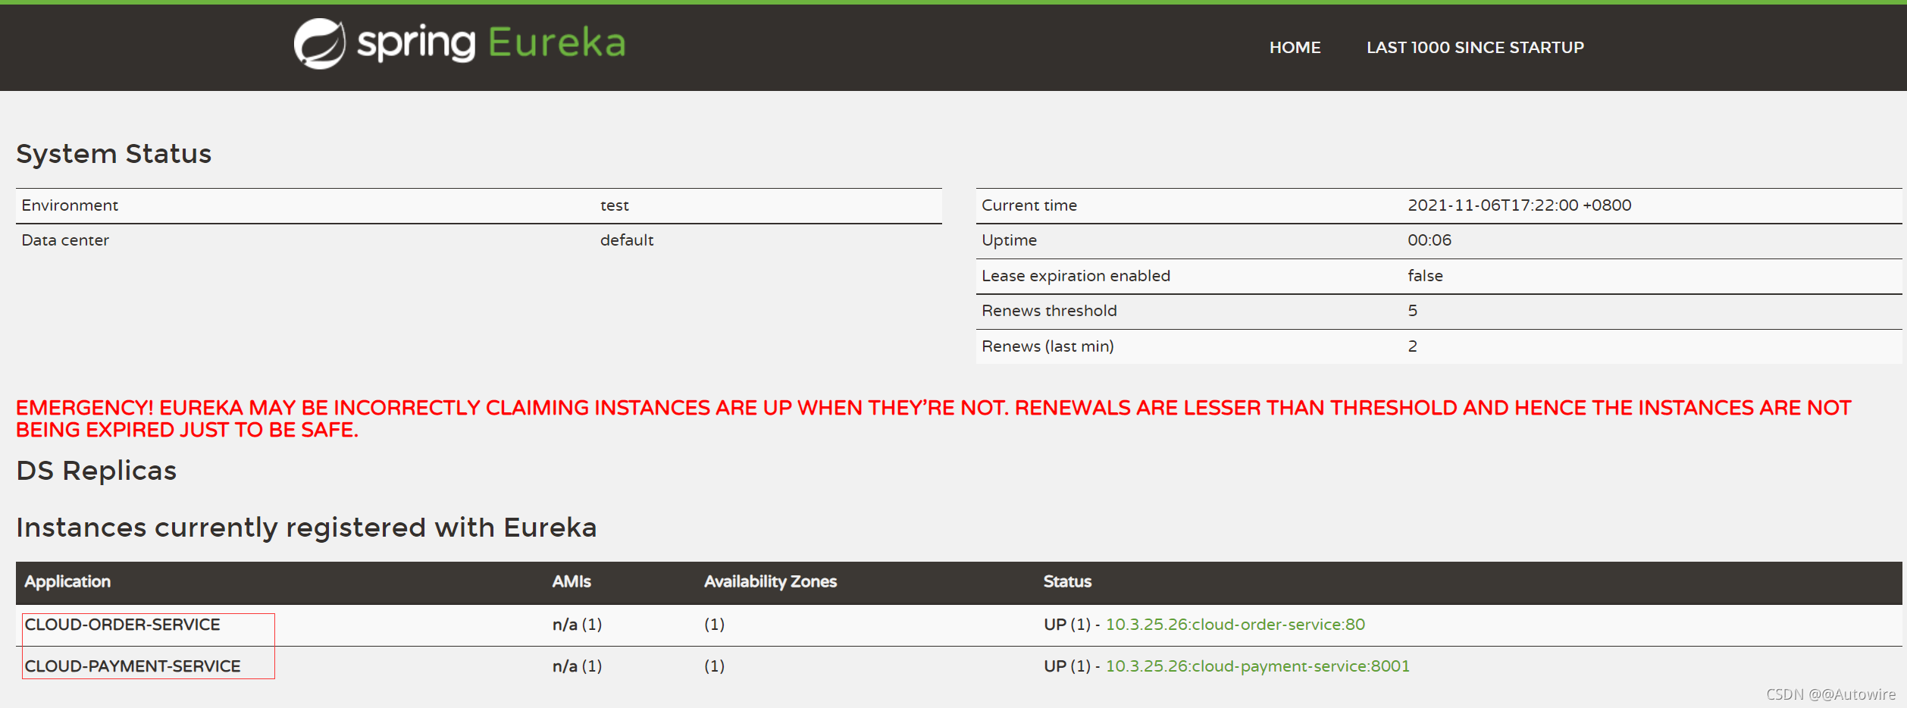Screen dimensions: 1907x708
Task: Select the renews threshold value 5
Action: pos(1413,311)
